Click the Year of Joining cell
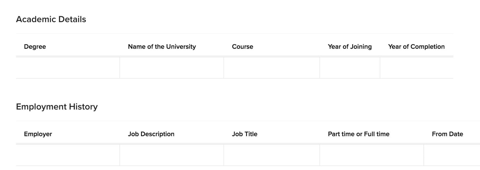 350,68
